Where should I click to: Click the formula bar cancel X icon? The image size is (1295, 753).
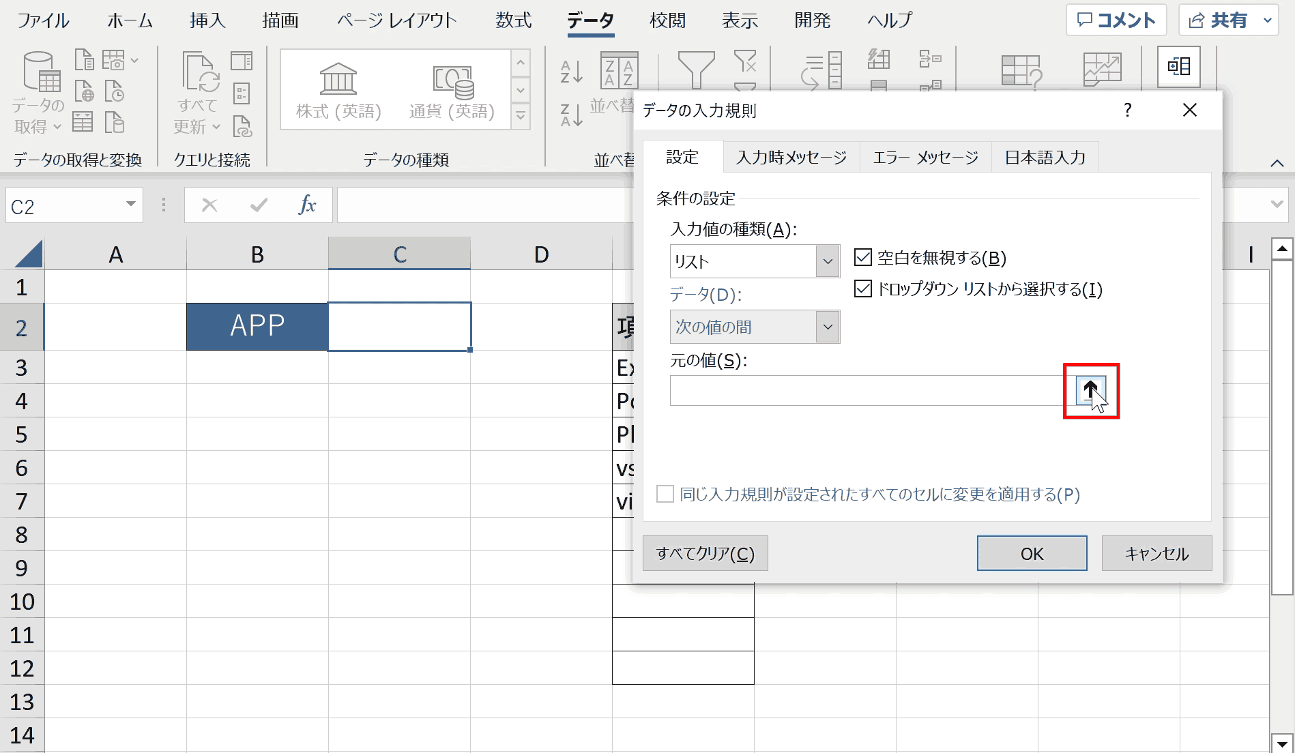[209, 205]
